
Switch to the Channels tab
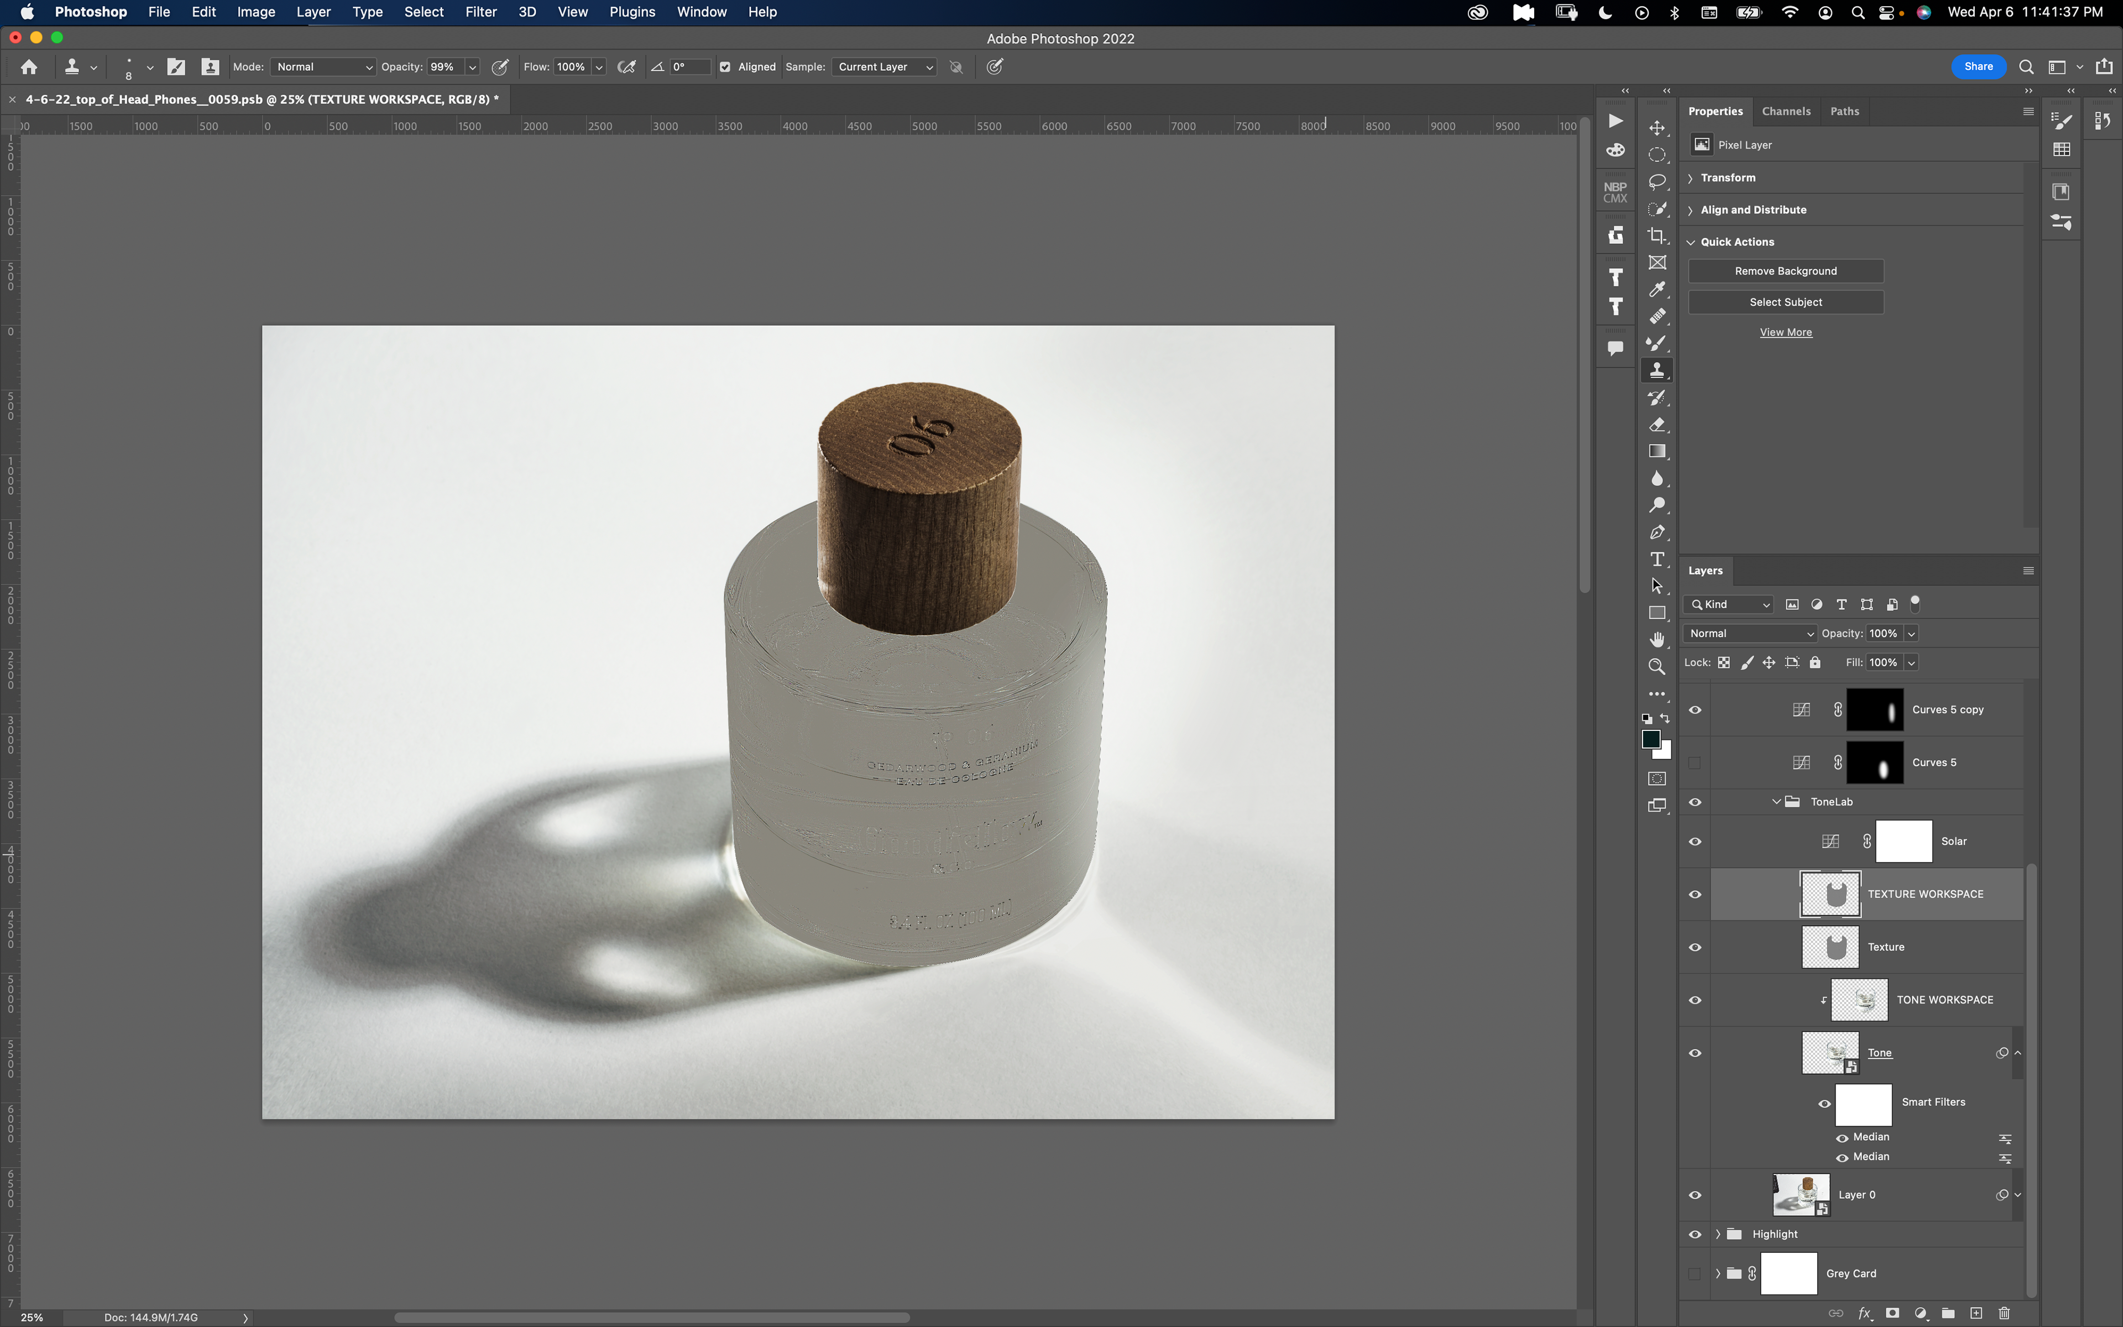tap(1785, 112)
